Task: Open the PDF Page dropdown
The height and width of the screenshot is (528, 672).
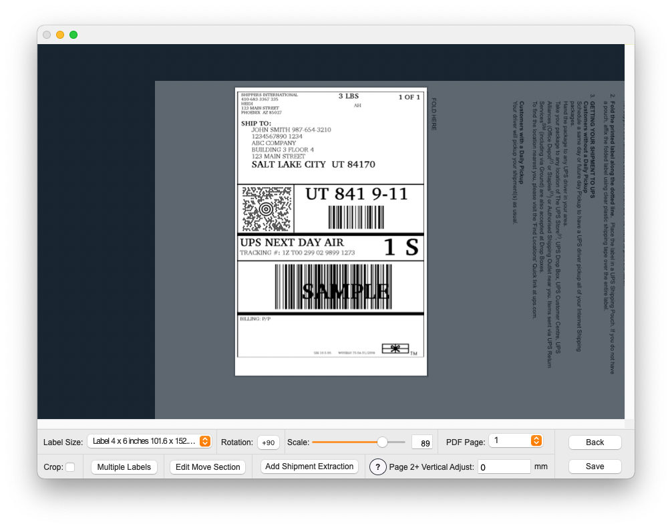Action: click(516, 440)
